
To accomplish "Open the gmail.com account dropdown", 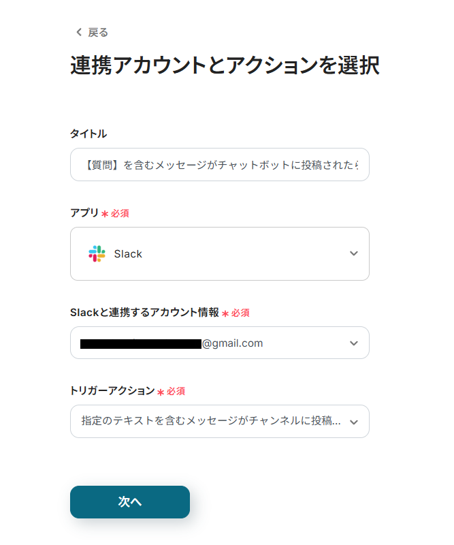I will [x=219, y=343].
